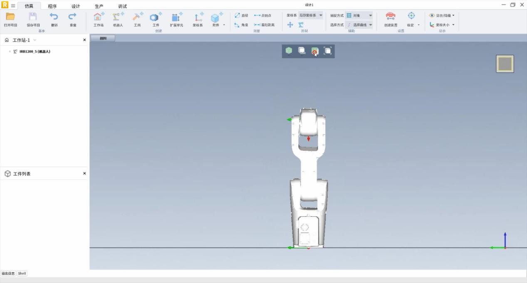Click the 撤销 undo arrow

click(x=54, y=17)
